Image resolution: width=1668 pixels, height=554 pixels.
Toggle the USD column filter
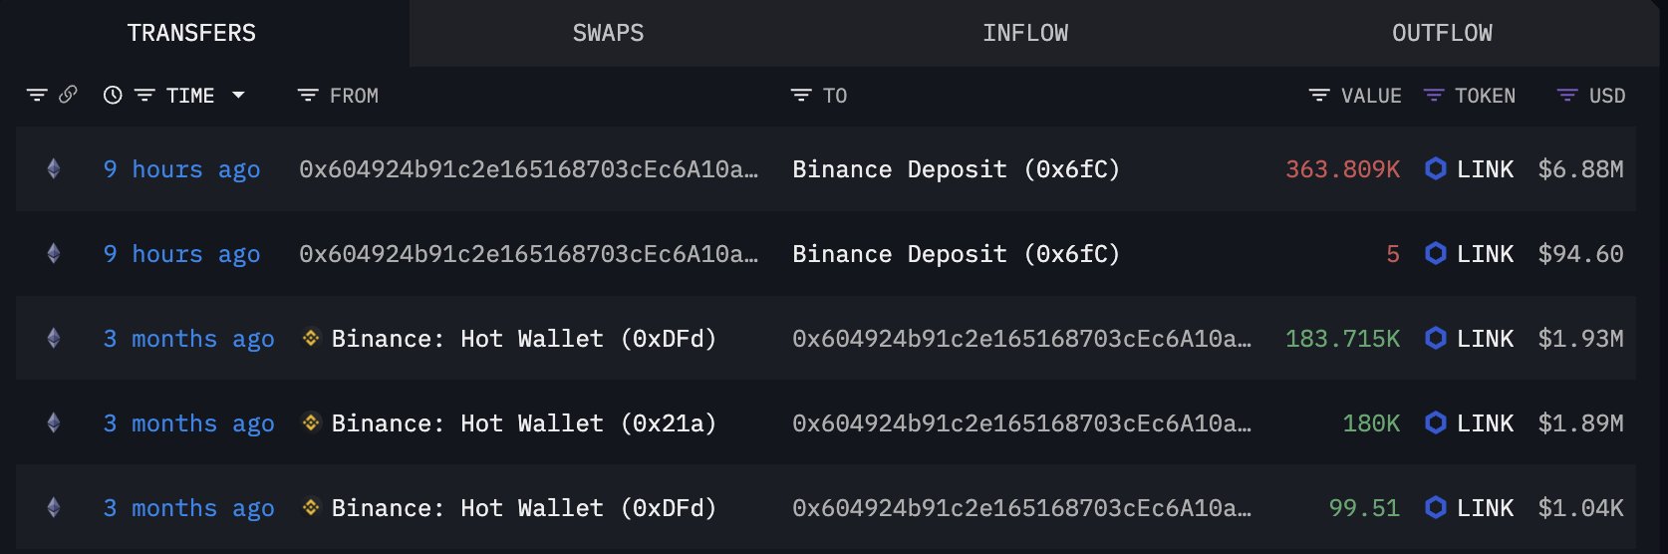point(1567,96)
